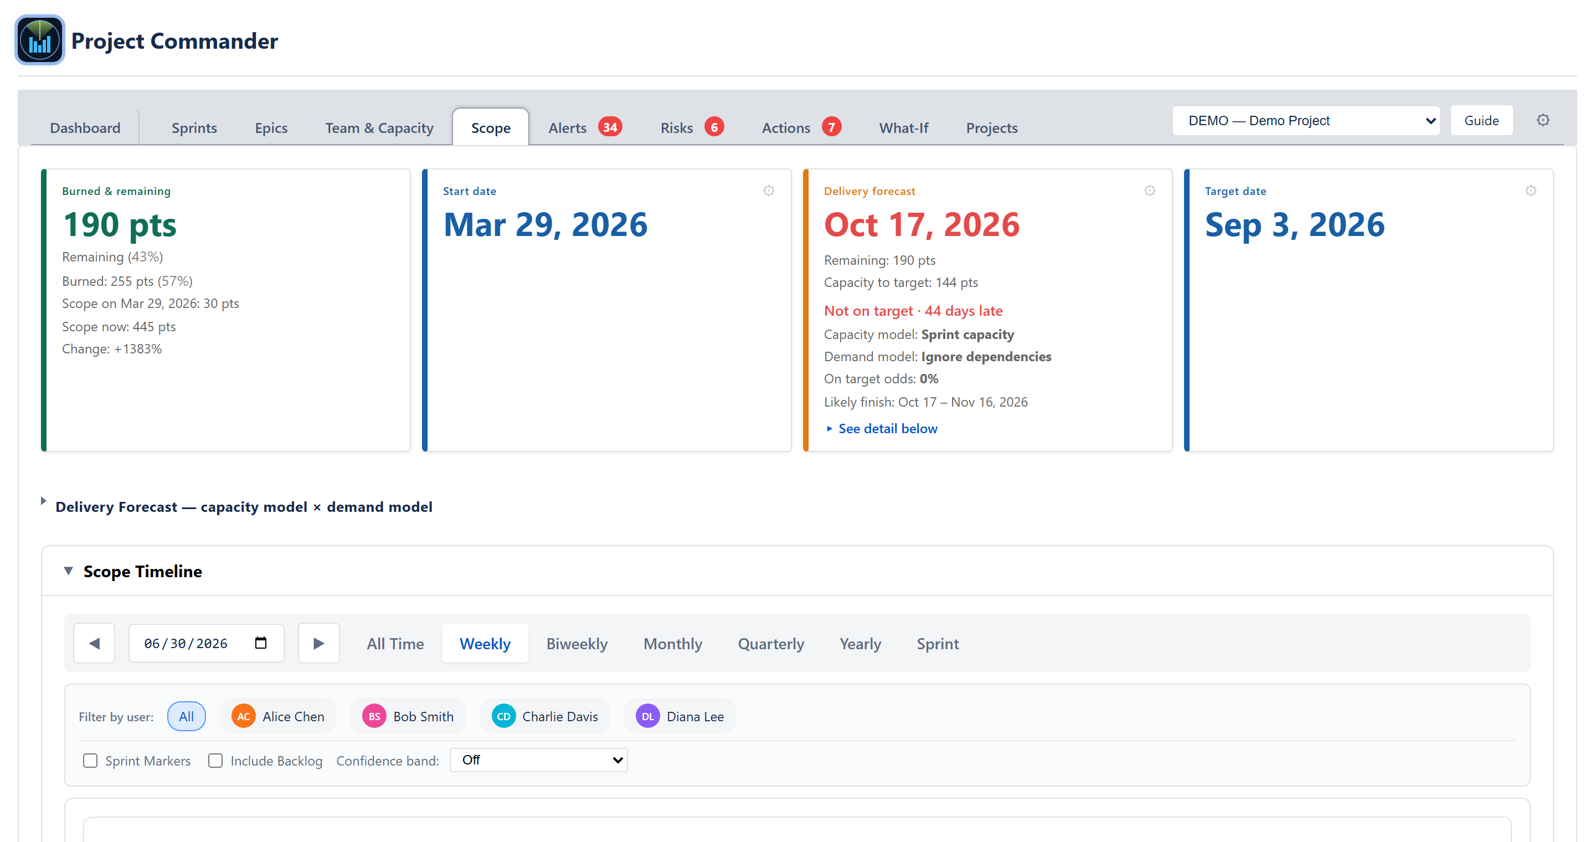Select the Sprint range
The height and width of the screenshot is (842, 1595).
pyautogui.click(x=938, y=643)
